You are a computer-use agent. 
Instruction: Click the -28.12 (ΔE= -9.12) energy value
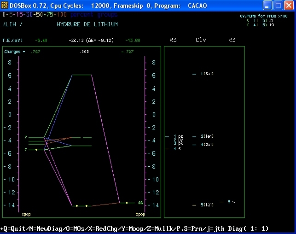click(x=91, y=40)
